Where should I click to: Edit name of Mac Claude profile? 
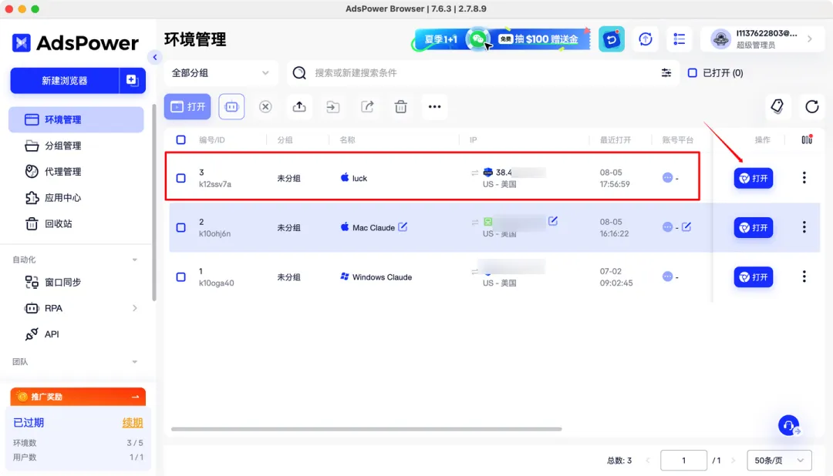point(403,227)
